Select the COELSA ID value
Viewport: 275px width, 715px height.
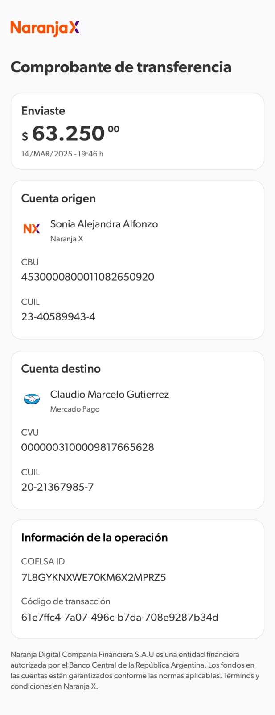click(94, 577)
